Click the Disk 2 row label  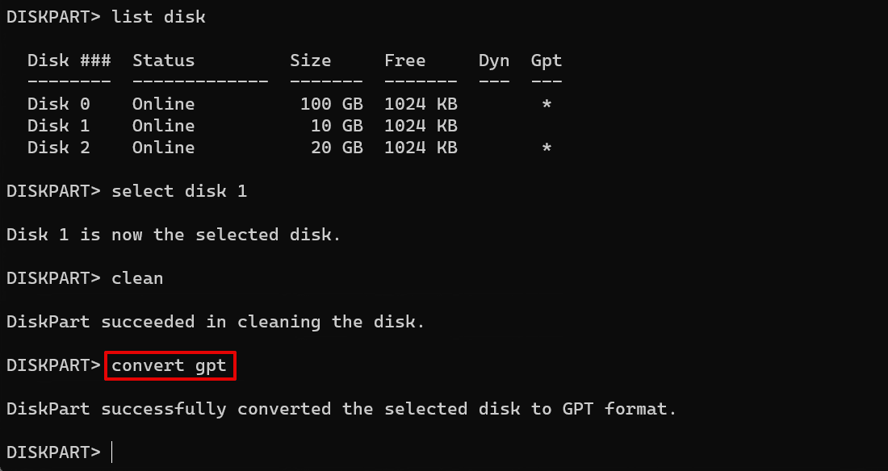(x=58, y=148)
